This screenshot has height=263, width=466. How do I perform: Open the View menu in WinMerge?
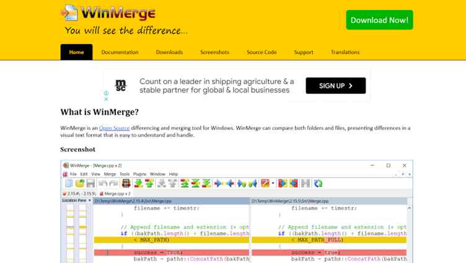95,174
